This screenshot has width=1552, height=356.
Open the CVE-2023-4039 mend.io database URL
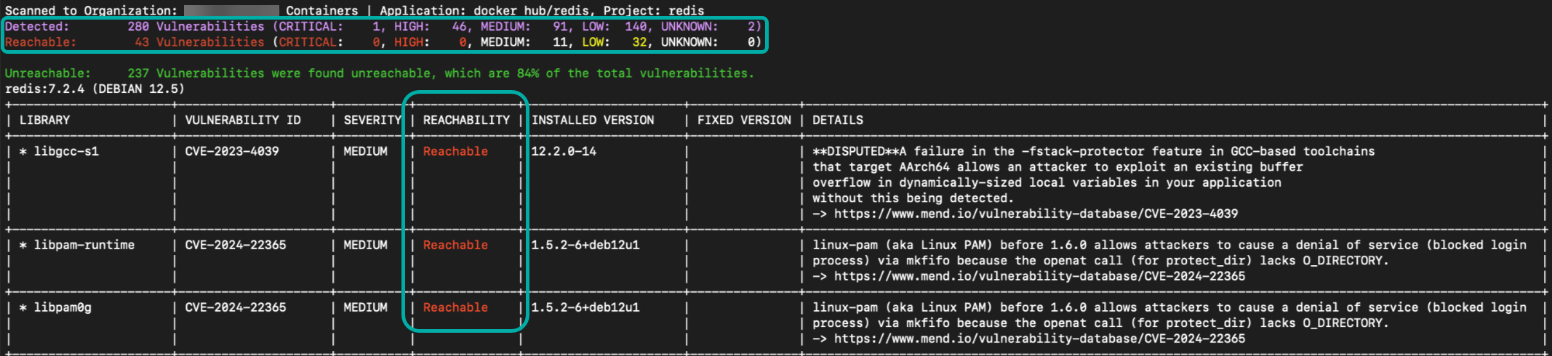coord(1035,214)
